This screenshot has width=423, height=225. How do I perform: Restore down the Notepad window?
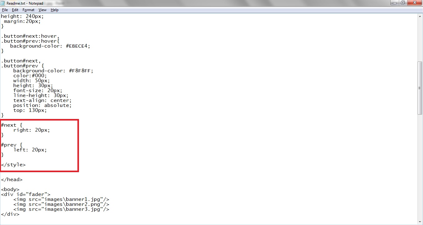(x=402, y=3)
